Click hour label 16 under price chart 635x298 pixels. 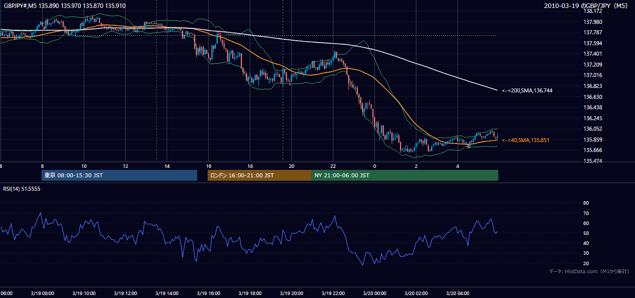(x=209, y=166)
